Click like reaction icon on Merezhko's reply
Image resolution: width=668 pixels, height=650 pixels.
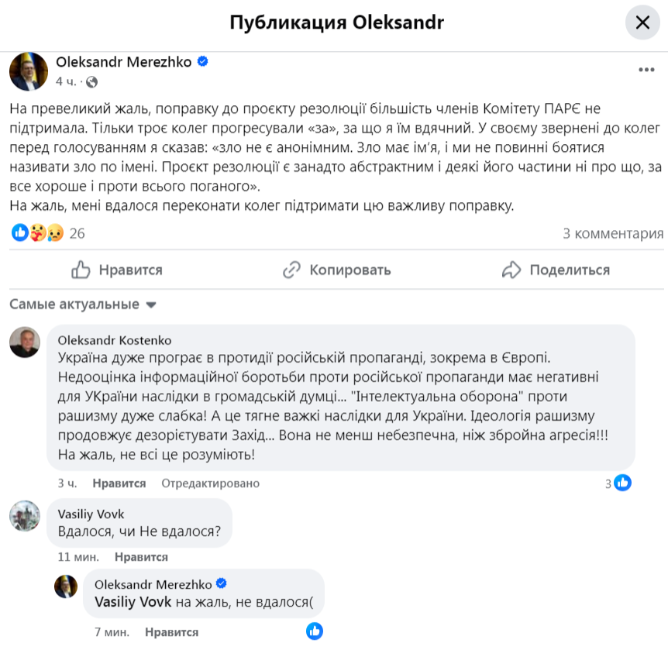click(x=314, y=631)
